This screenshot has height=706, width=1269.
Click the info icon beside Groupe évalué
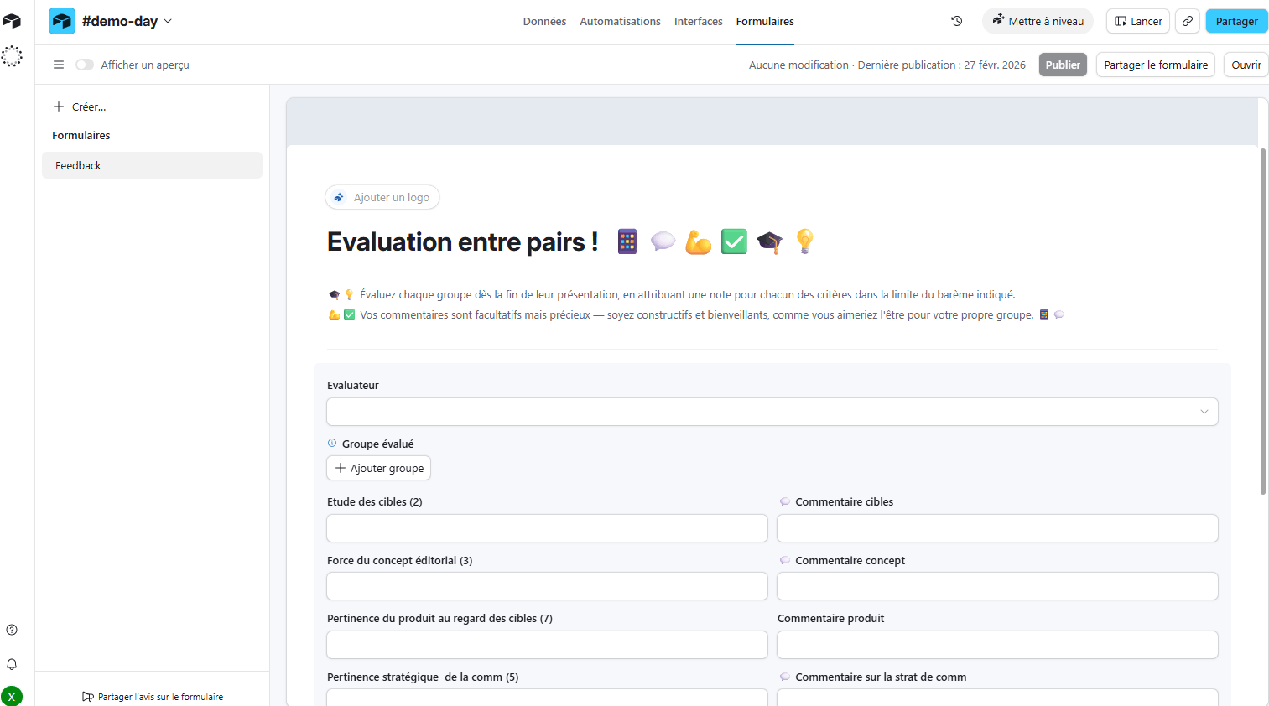(332, 444)
